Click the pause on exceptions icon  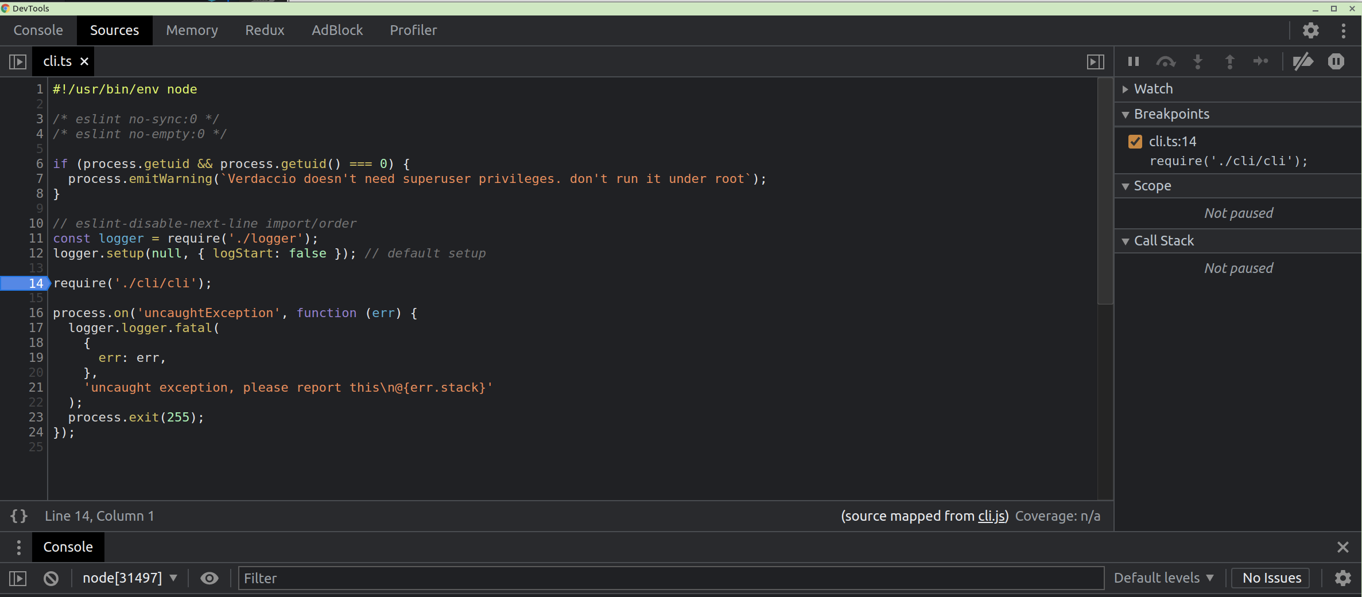point(1336,61)
